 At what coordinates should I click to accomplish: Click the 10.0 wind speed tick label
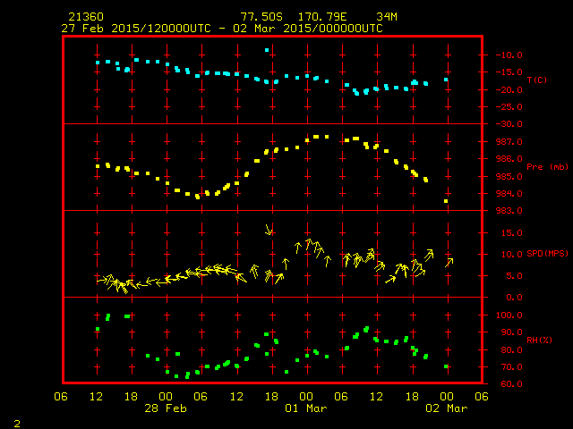[x=511, y=254]
